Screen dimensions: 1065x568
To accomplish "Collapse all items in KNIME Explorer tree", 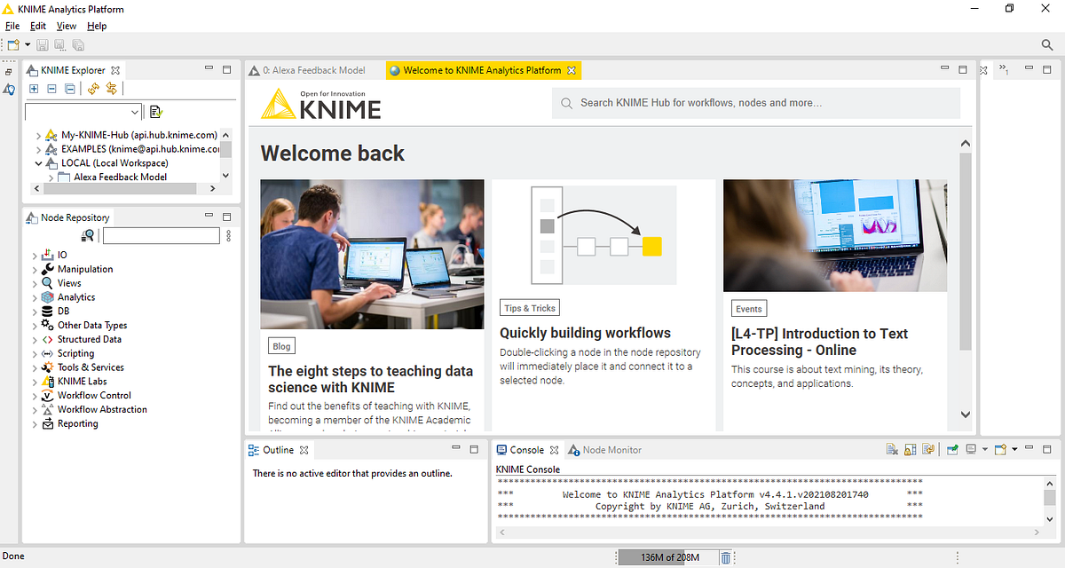I will click(x=69, y=89).
